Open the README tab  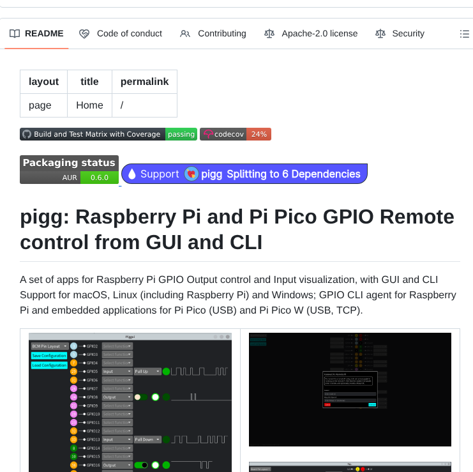point(36,33)
